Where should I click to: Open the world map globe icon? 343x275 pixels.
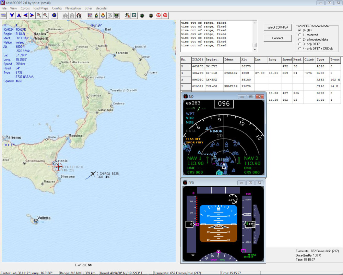[x=55, y=15]
